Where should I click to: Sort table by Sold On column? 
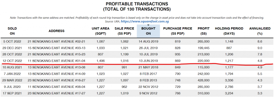click(x=12, y=31)
